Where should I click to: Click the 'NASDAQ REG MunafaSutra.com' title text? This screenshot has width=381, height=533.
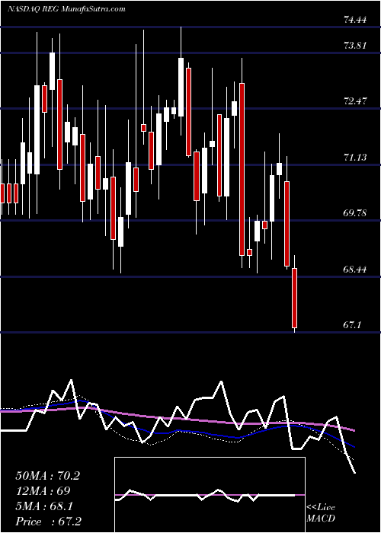pyautogui.click(x=66, y=9)
